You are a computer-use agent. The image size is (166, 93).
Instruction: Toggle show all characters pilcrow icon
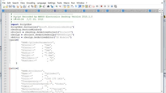tap(76, 6)
